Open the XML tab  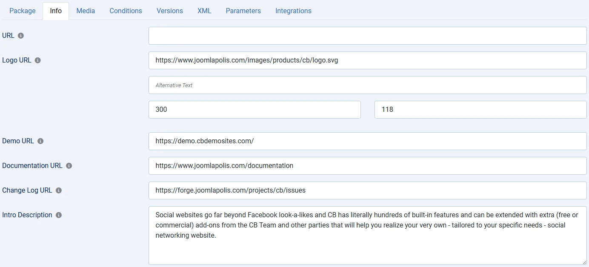[204, 11]
